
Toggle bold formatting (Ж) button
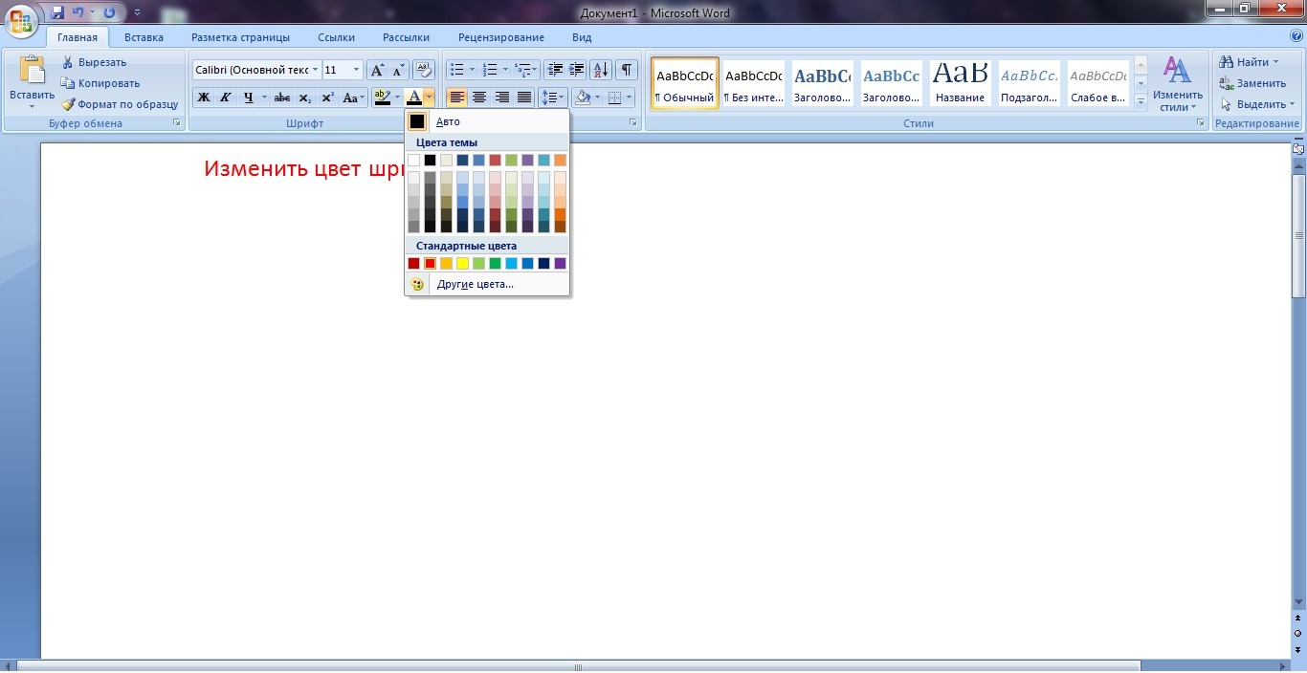[204, 98]
